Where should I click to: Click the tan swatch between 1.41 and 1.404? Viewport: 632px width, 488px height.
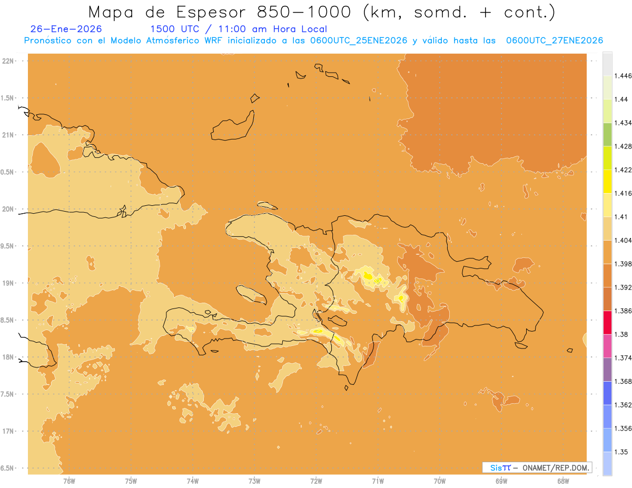click(607, 228)
